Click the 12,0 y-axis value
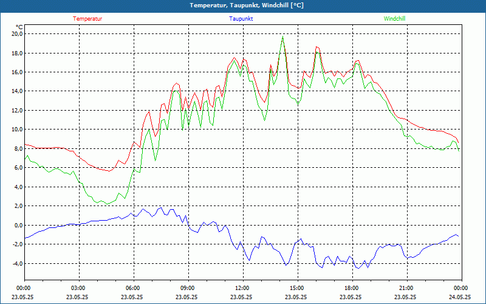This screenshot has width=486, height=304. coord(18,111)
